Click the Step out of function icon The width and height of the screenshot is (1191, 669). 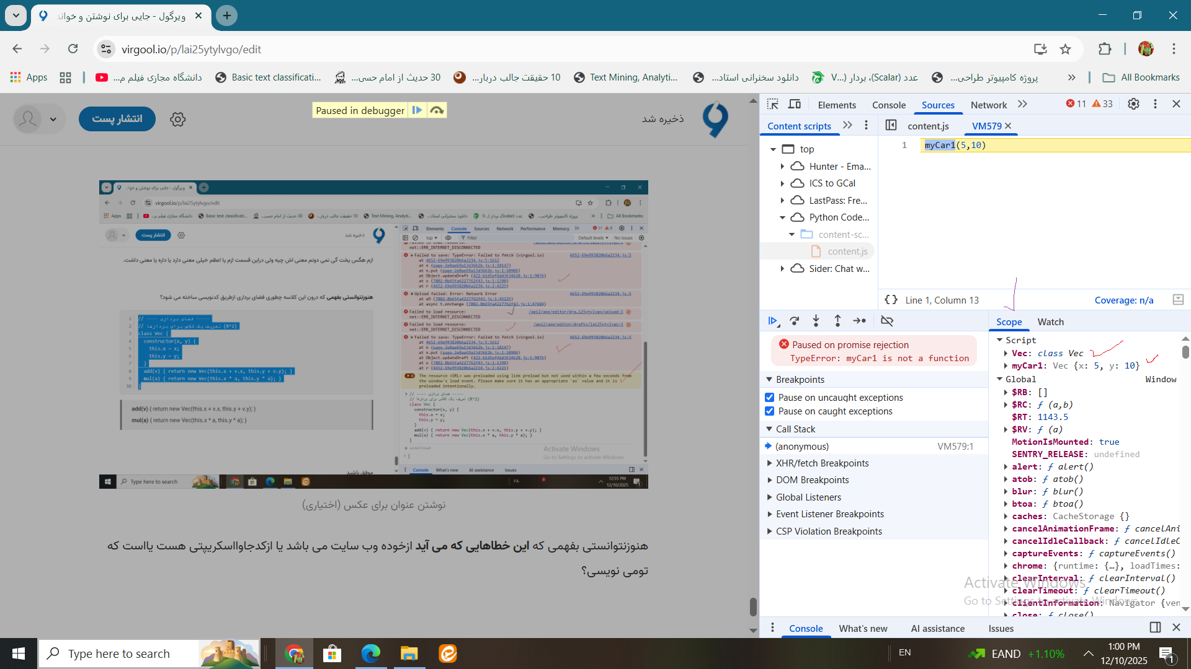tap(837, 321)
